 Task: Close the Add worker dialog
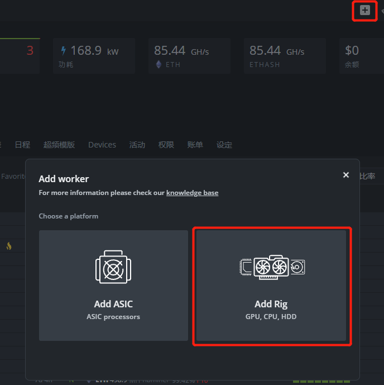[346, 175]
